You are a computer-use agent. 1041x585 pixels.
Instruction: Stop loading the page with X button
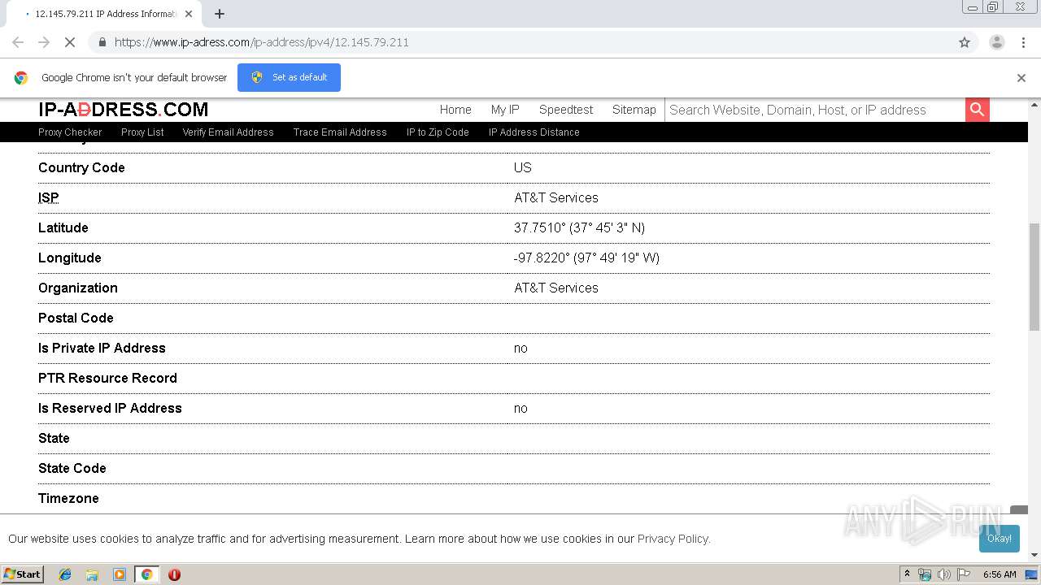tap(69, 42)
